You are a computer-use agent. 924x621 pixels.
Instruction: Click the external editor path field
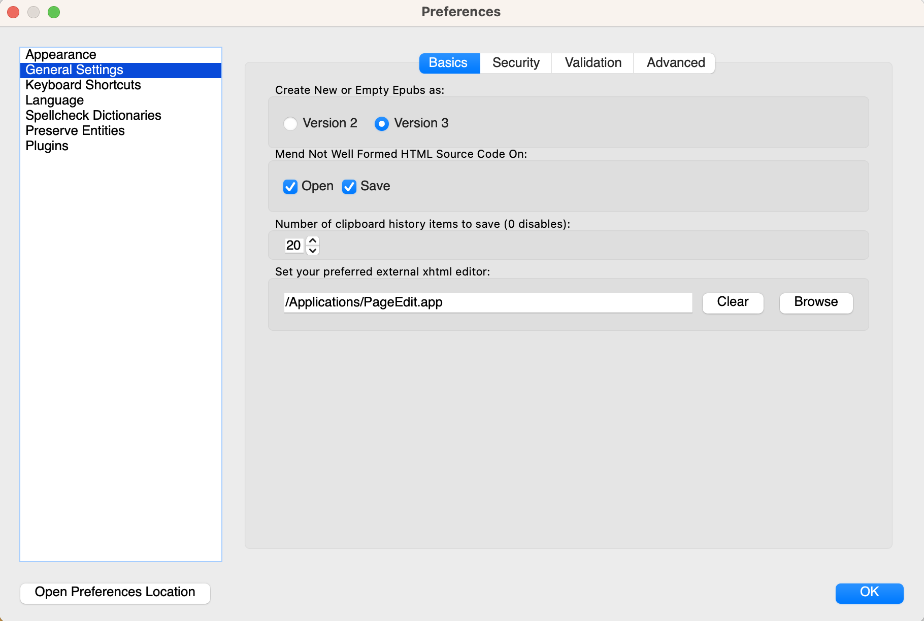tap(487, 302)
